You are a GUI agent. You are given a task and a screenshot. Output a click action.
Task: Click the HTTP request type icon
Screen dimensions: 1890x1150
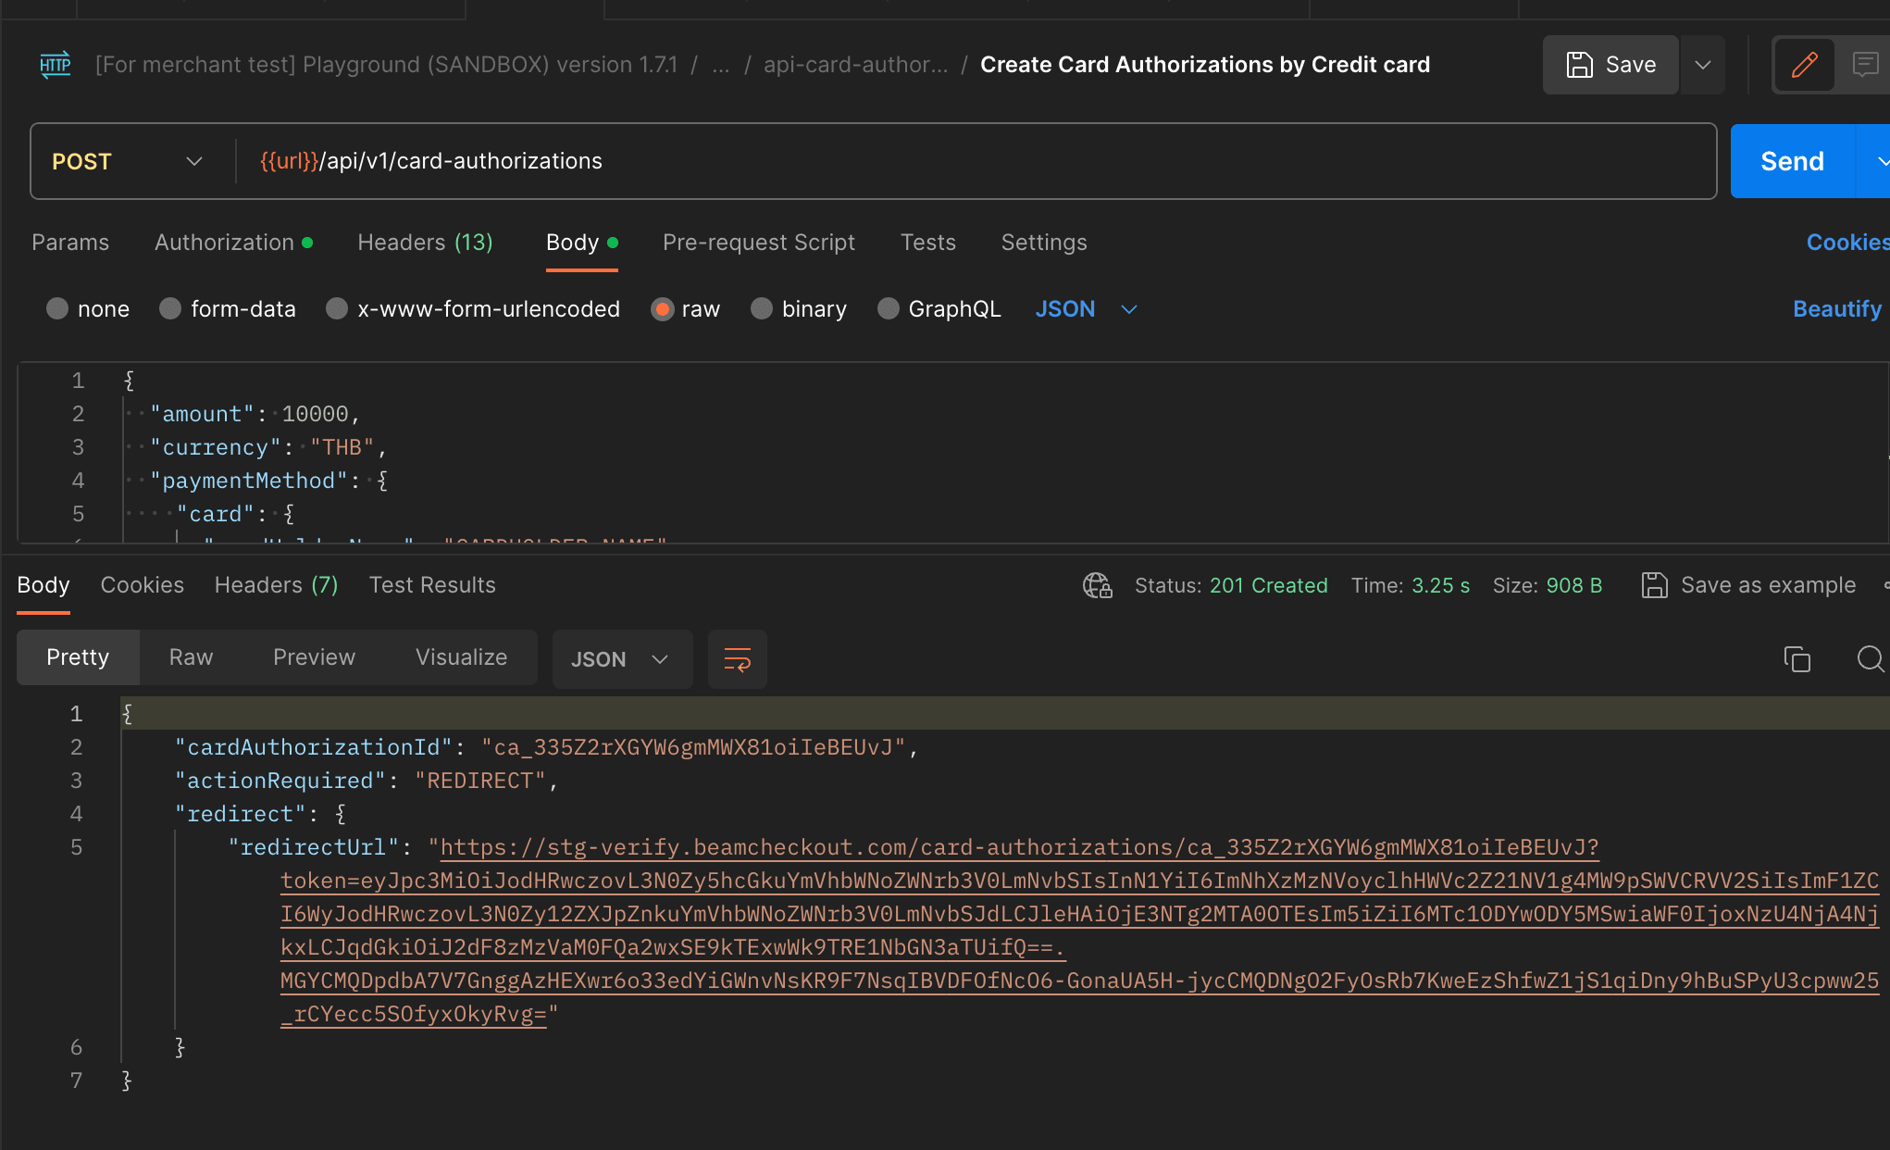(55, 64)
